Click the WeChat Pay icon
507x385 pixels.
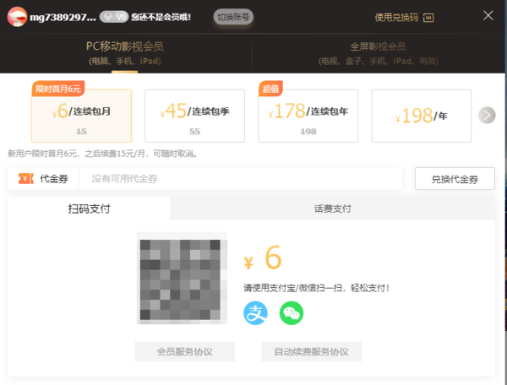(292, 313)
